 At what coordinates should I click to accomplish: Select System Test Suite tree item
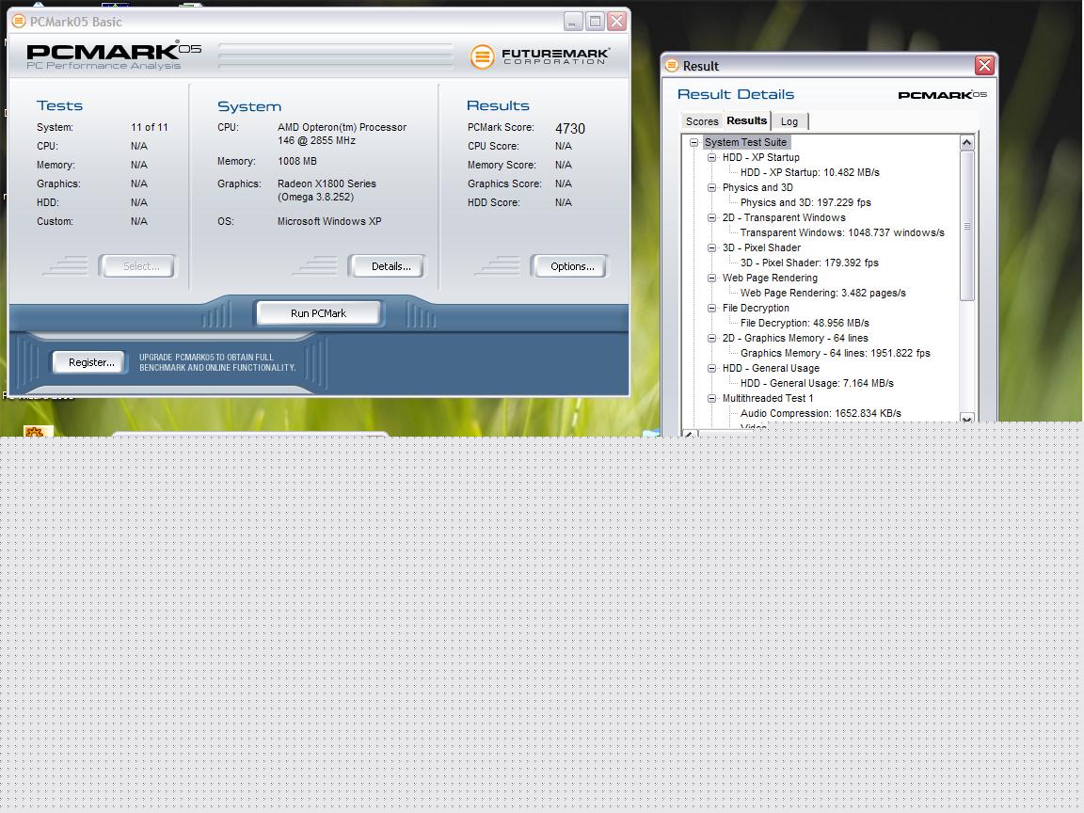745,142
